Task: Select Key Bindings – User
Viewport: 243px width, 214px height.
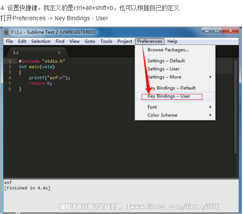Action: [x=175, y=96]
